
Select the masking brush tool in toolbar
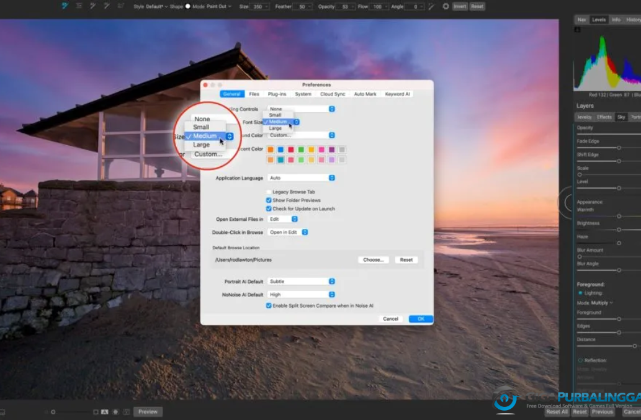click(x=65, y=6)
